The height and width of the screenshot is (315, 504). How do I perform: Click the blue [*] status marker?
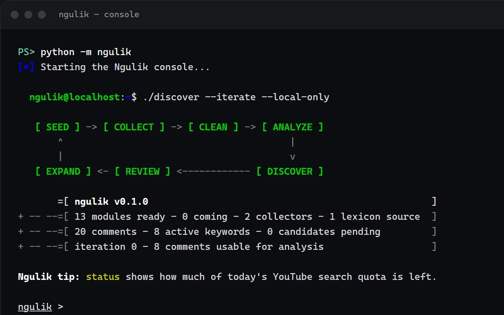point(26,67)
